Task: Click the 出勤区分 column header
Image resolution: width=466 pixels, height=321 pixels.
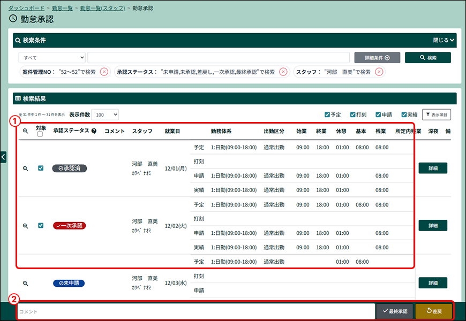Action: coord(274,131)
